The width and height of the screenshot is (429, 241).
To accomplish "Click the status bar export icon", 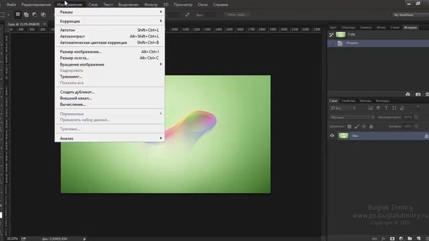I will click(23, 239).
